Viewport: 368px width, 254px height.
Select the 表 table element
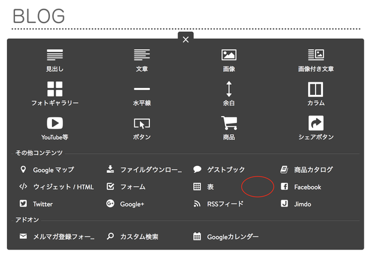(x=203, y=187)
